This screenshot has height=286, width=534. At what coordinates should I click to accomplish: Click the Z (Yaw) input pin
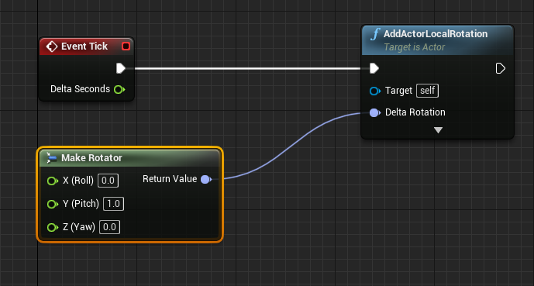coord(53,227)
